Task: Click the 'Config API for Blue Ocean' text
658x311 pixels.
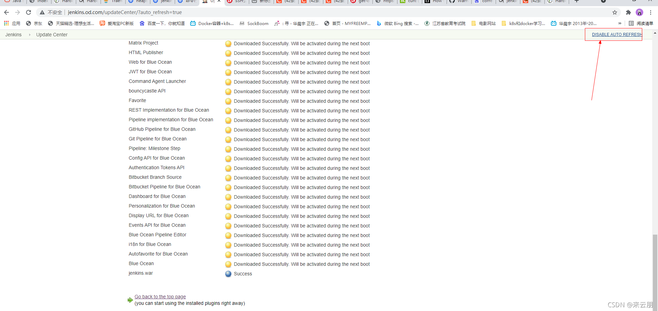Action: (157, 158)
